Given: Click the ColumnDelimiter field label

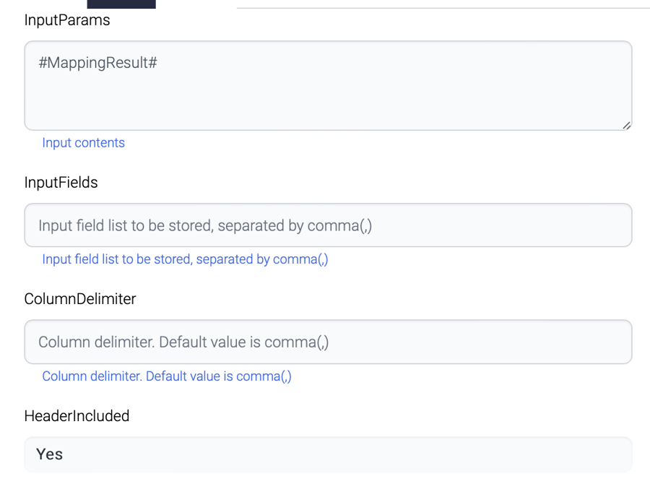Looking at the screenshot, I should pos(80,299).
